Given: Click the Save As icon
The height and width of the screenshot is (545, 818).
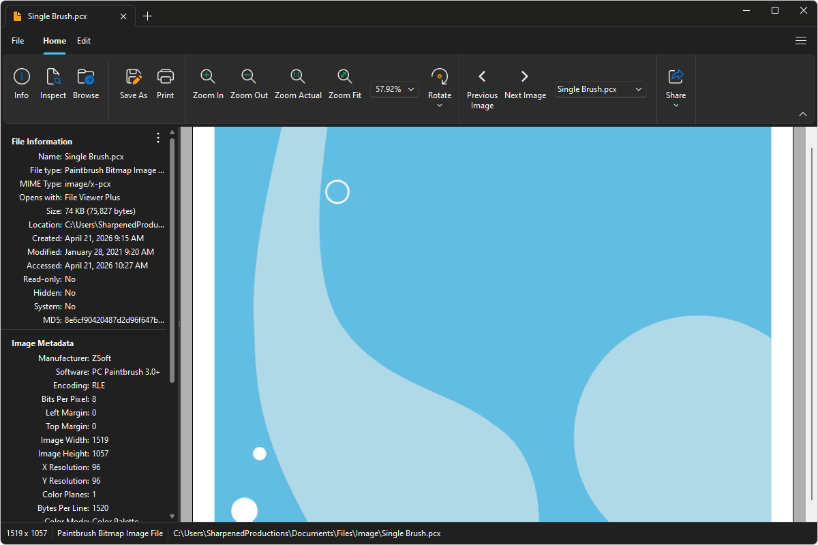Looking at the screenshot, I should click(x=133, y=83).
